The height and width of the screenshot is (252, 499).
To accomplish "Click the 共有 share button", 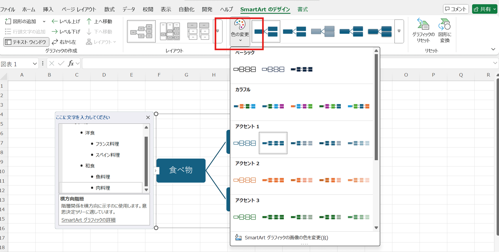I will pyautogui.click(x=484, y=9).
